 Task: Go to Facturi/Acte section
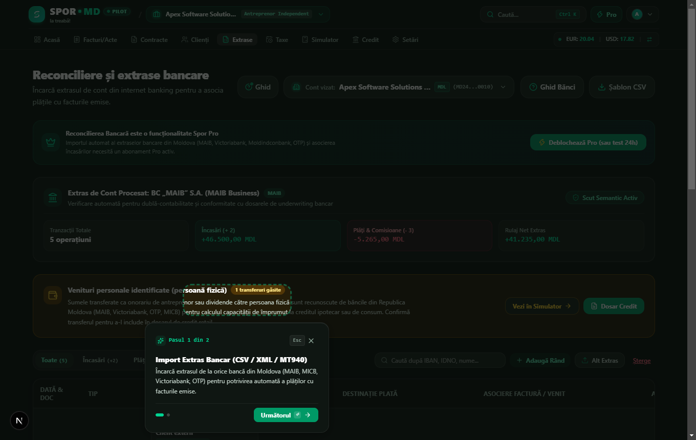(95, 39)
